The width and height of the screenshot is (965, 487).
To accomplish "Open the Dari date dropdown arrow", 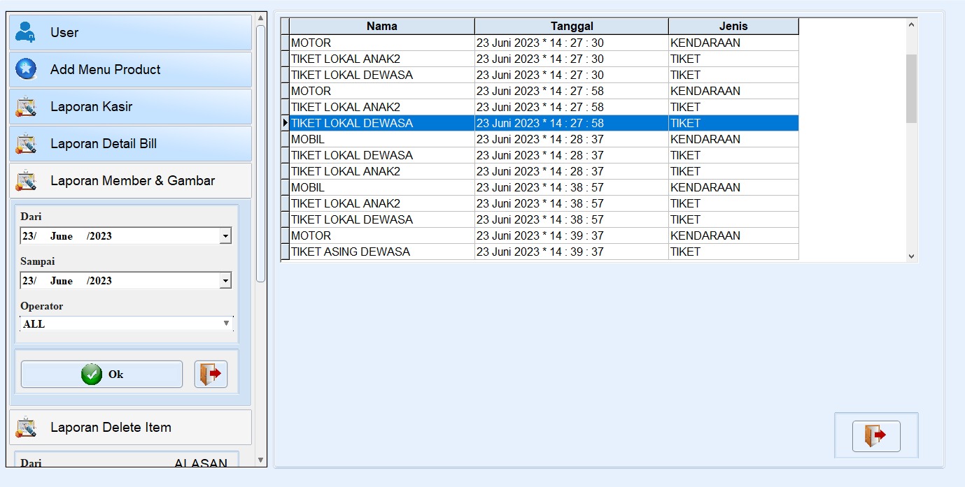I will click(x=225, y=236).
